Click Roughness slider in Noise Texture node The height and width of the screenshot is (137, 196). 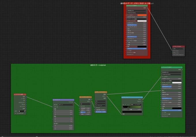point(86,112)
